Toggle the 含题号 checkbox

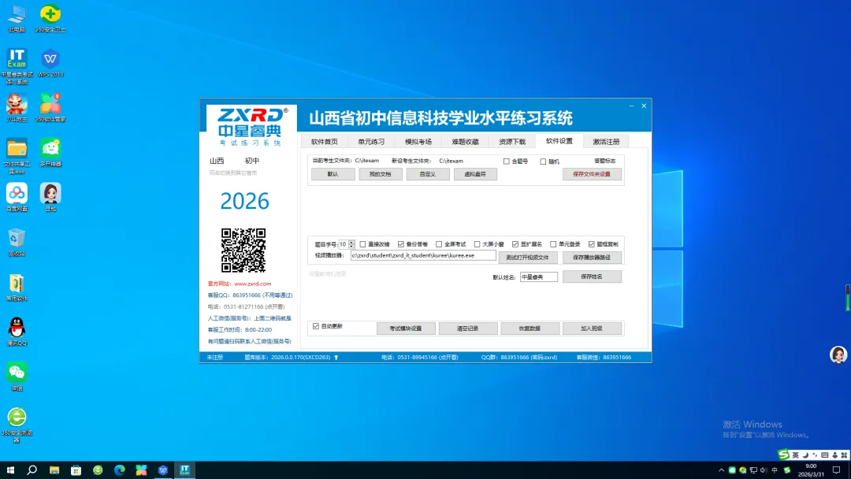(x=507, y=162)
